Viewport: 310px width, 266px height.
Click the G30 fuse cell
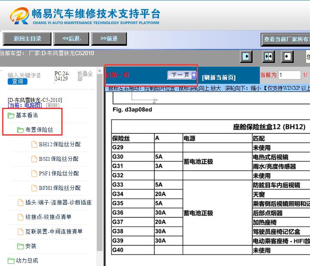[133, 157]
